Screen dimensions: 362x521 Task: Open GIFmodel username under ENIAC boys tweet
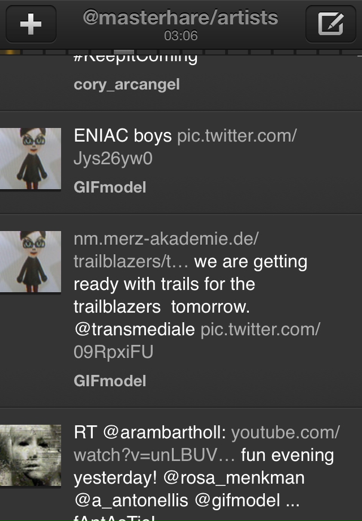click(x=110, y=187)
